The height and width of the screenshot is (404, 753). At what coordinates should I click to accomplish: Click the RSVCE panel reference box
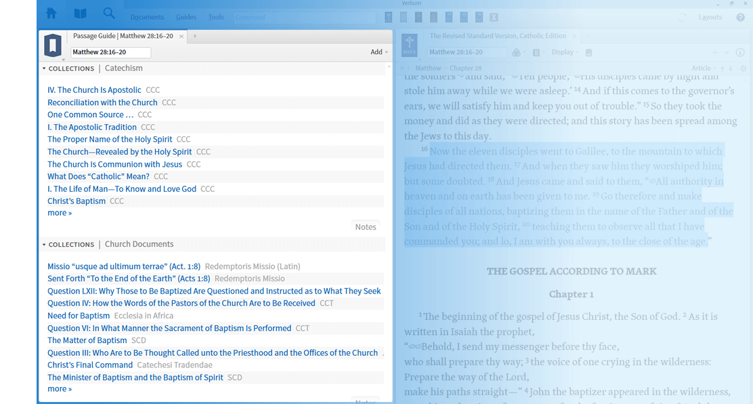coord(467,52)
